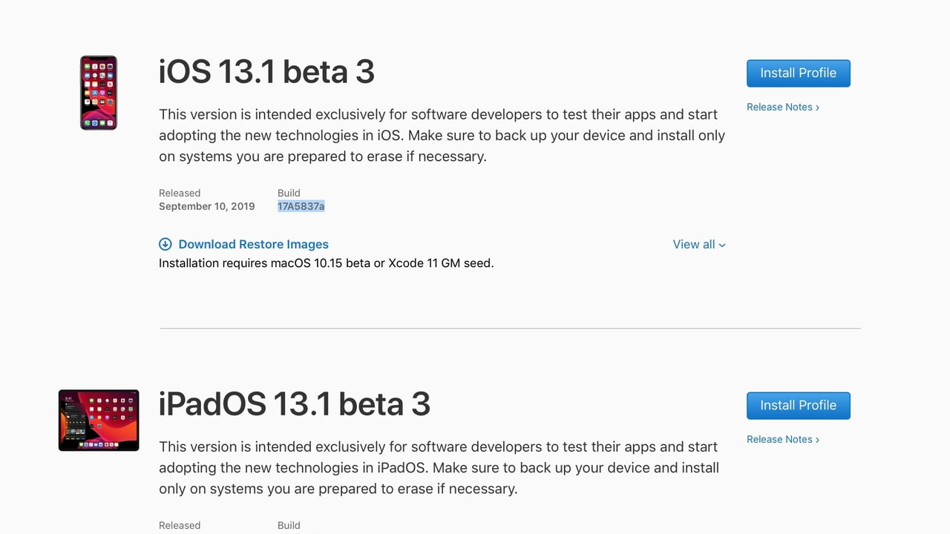Click the Build label in iPadOS section
Screen dimensions: 950x534
pos(289,525)
